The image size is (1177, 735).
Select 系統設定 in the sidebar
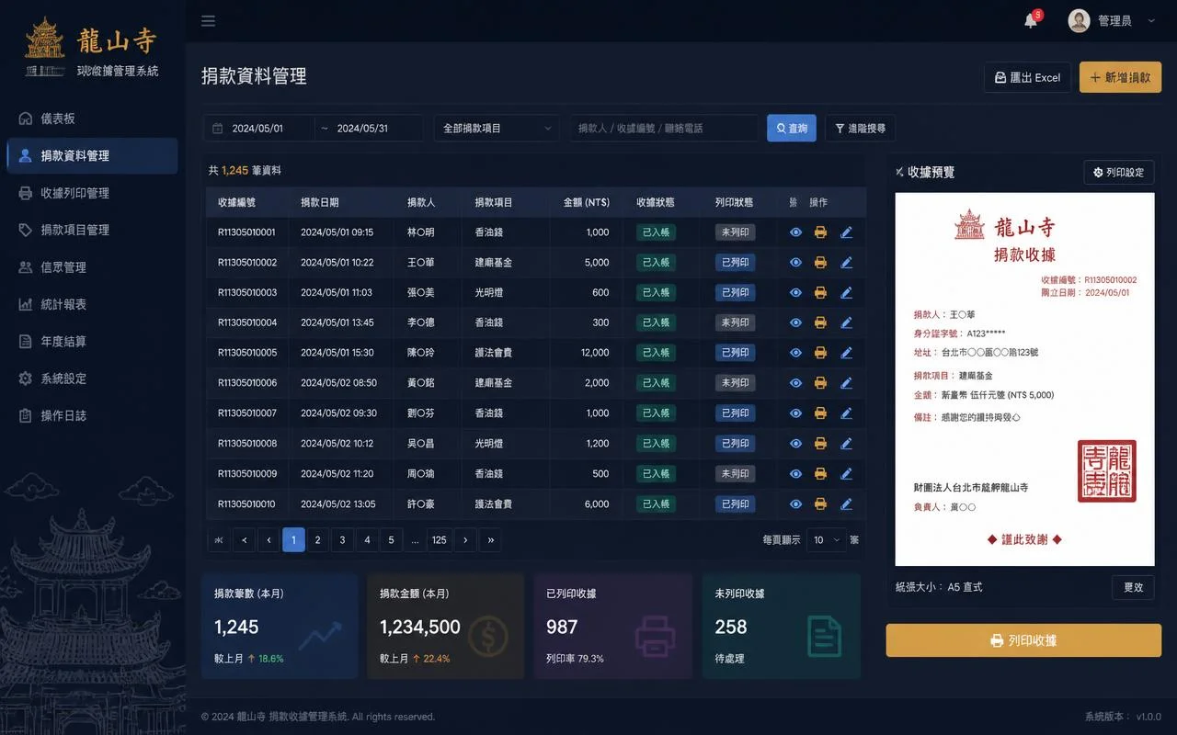[x=92, y=379]
